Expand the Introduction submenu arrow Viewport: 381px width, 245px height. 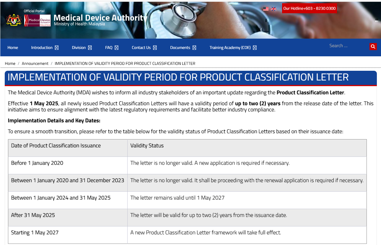57,48
